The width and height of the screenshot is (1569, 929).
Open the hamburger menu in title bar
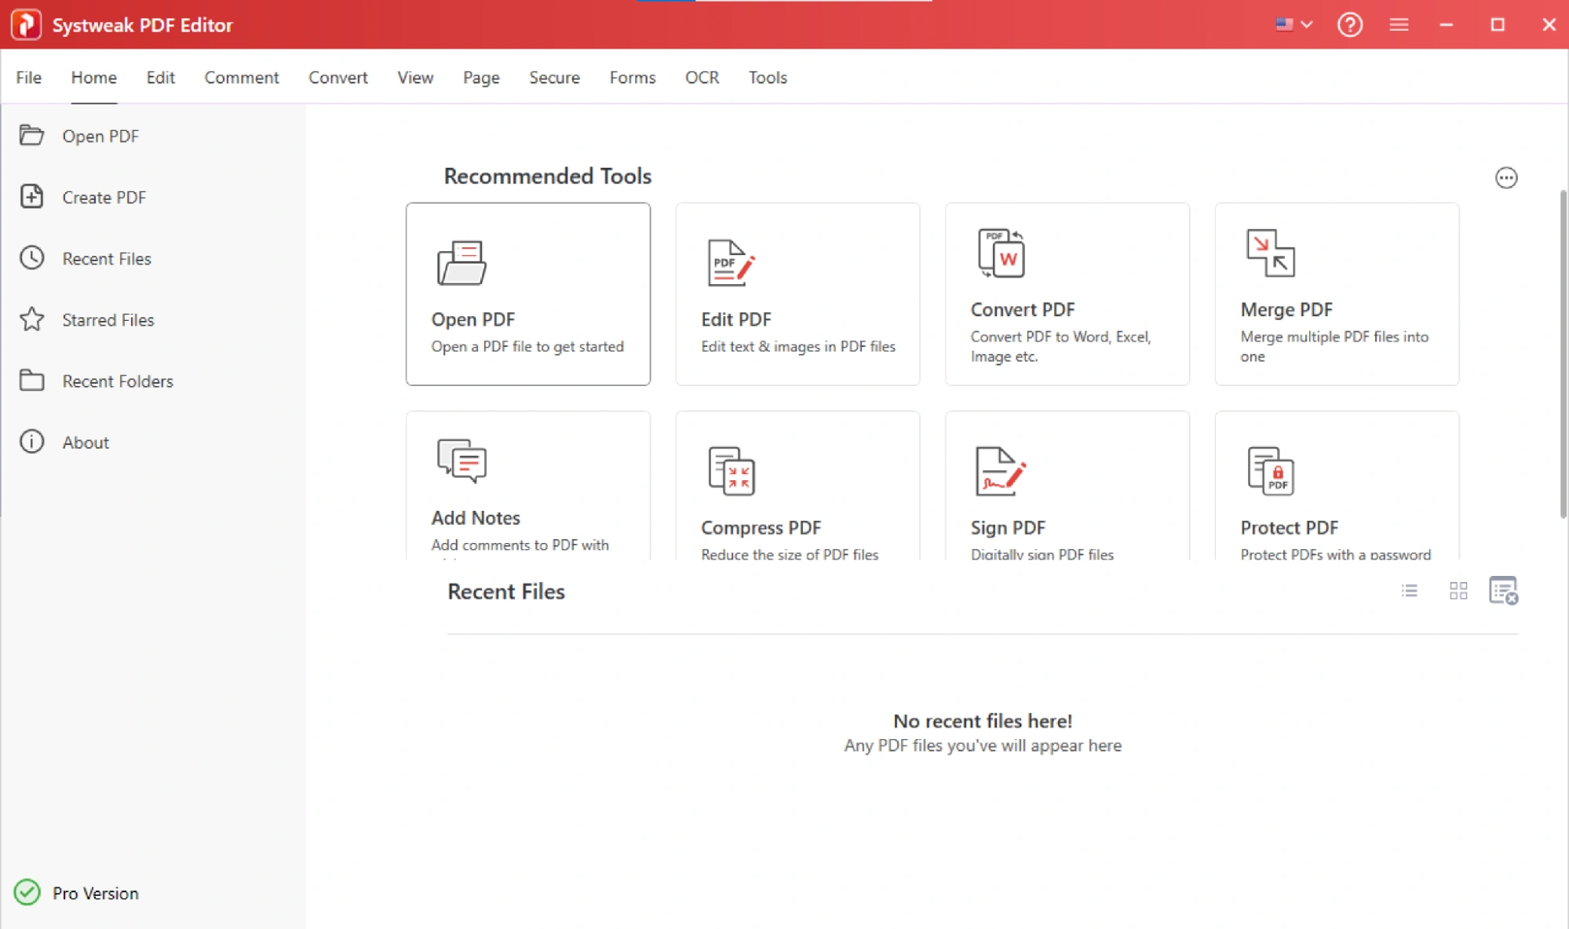1398,24
